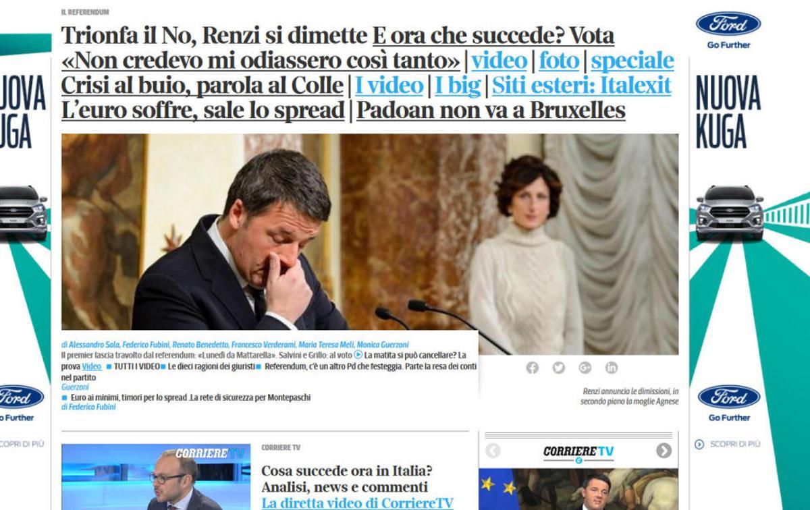Share the article via Google Plus icon

(x=585, y=368)
